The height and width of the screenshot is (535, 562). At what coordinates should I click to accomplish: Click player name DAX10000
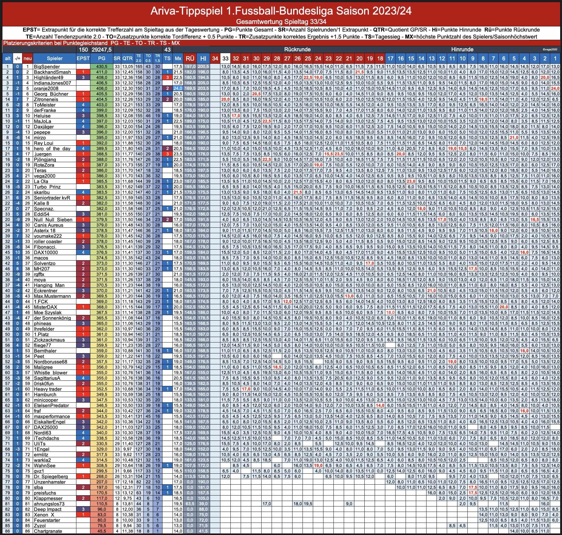[46, 252]
